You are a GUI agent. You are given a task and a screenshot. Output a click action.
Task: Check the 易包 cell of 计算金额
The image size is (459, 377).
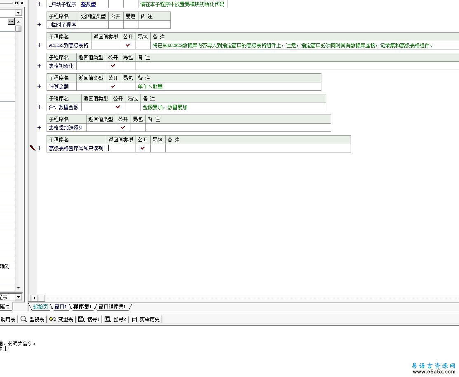pos(128,87)
